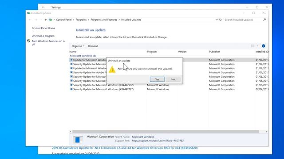Open 2019-05 Cumulative Update .NET link in Settings
This screenshot has width=284, height=159.
(x=125, y=148)
